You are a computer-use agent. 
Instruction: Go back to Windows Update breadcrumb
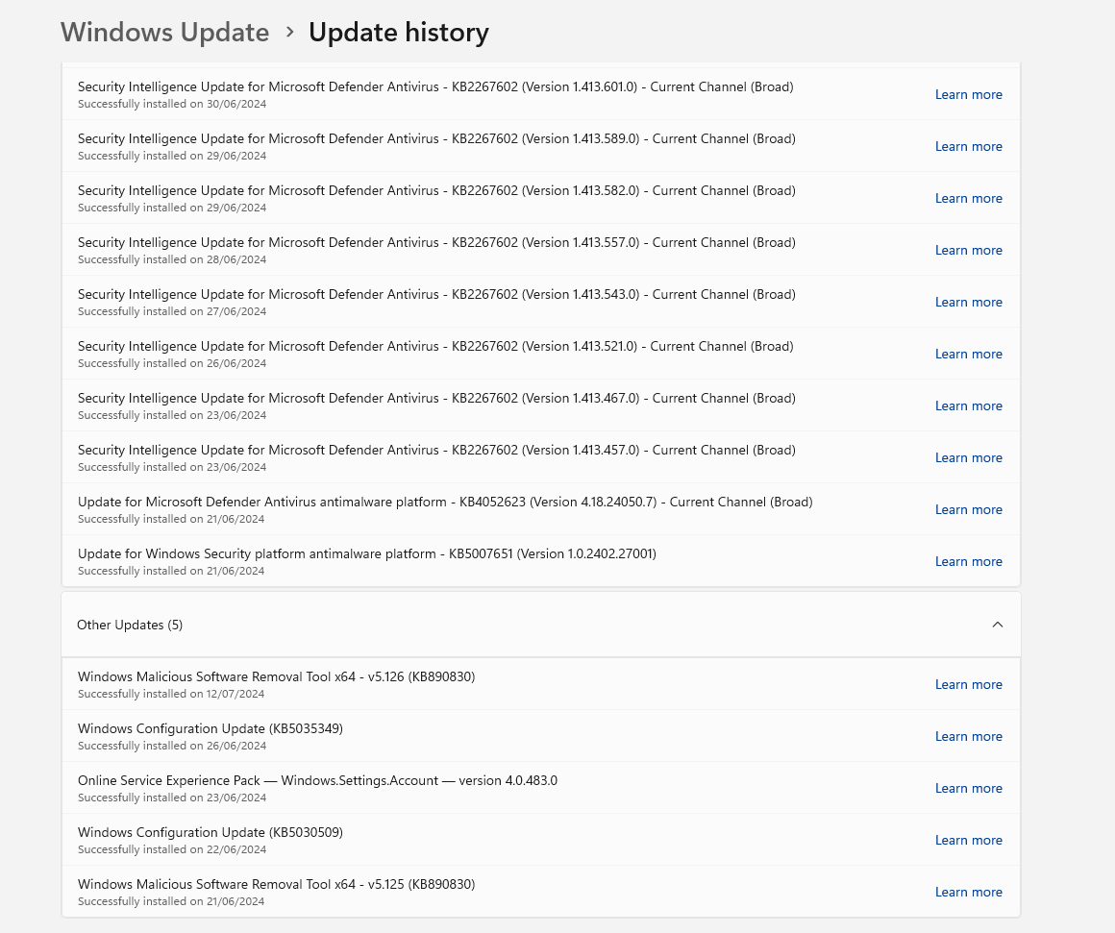click(x=165, y=32)
